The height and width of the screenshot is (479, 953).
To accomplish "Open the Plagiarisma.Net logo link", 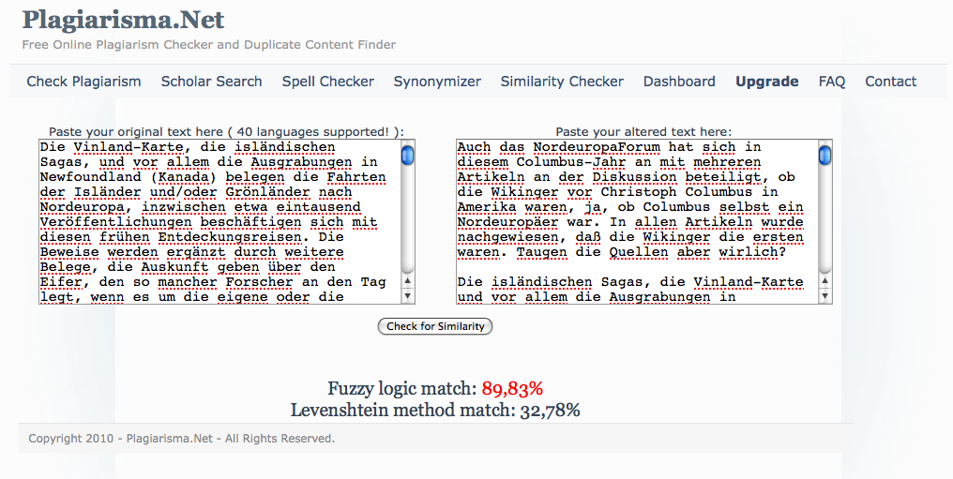I will (x=124, y=20).
